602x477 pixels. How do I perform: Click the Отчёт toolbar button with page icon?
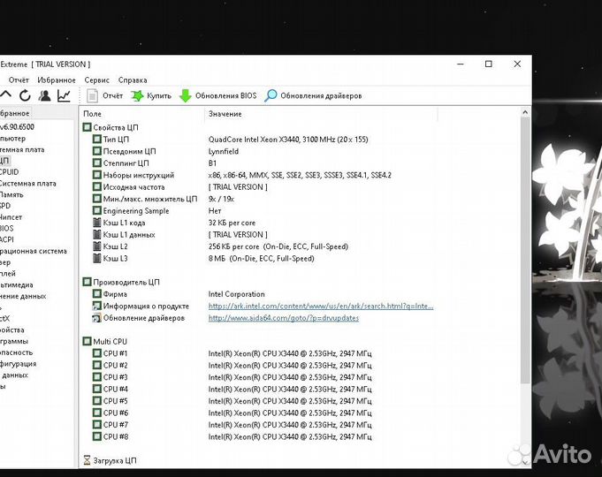(104, 95)
